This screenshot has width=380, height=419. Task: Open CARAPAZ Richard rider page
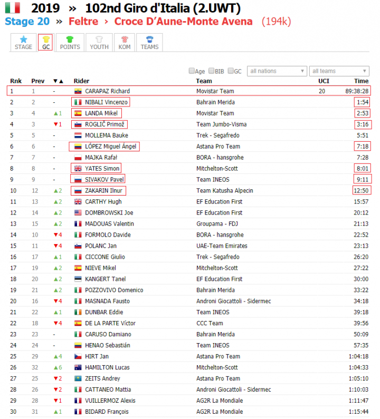(x=107, y=91)
